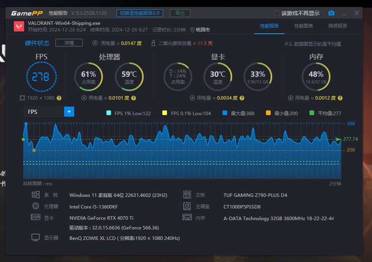
Task: Click the CT1000P5PSSD8 disk text
Action: (x=242, y=207)
